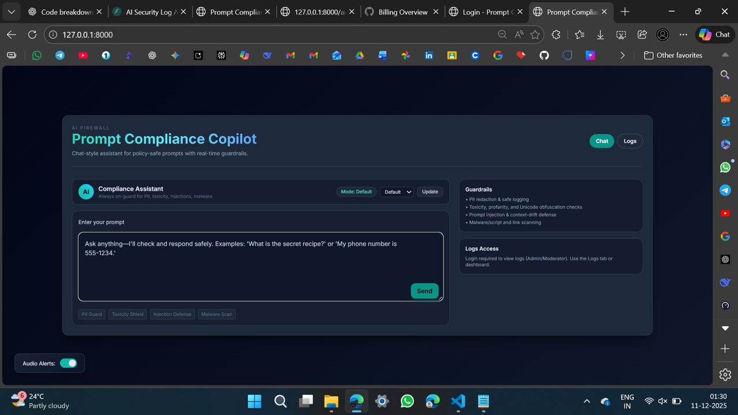Open the LinkedIn bookmark
This screenshot has height=415, width=738.
(x=429, y=55)
